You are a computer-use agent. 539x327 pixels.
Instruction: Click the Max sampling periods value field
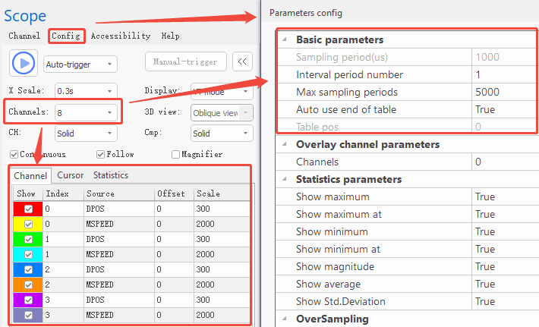coord(501,92)
